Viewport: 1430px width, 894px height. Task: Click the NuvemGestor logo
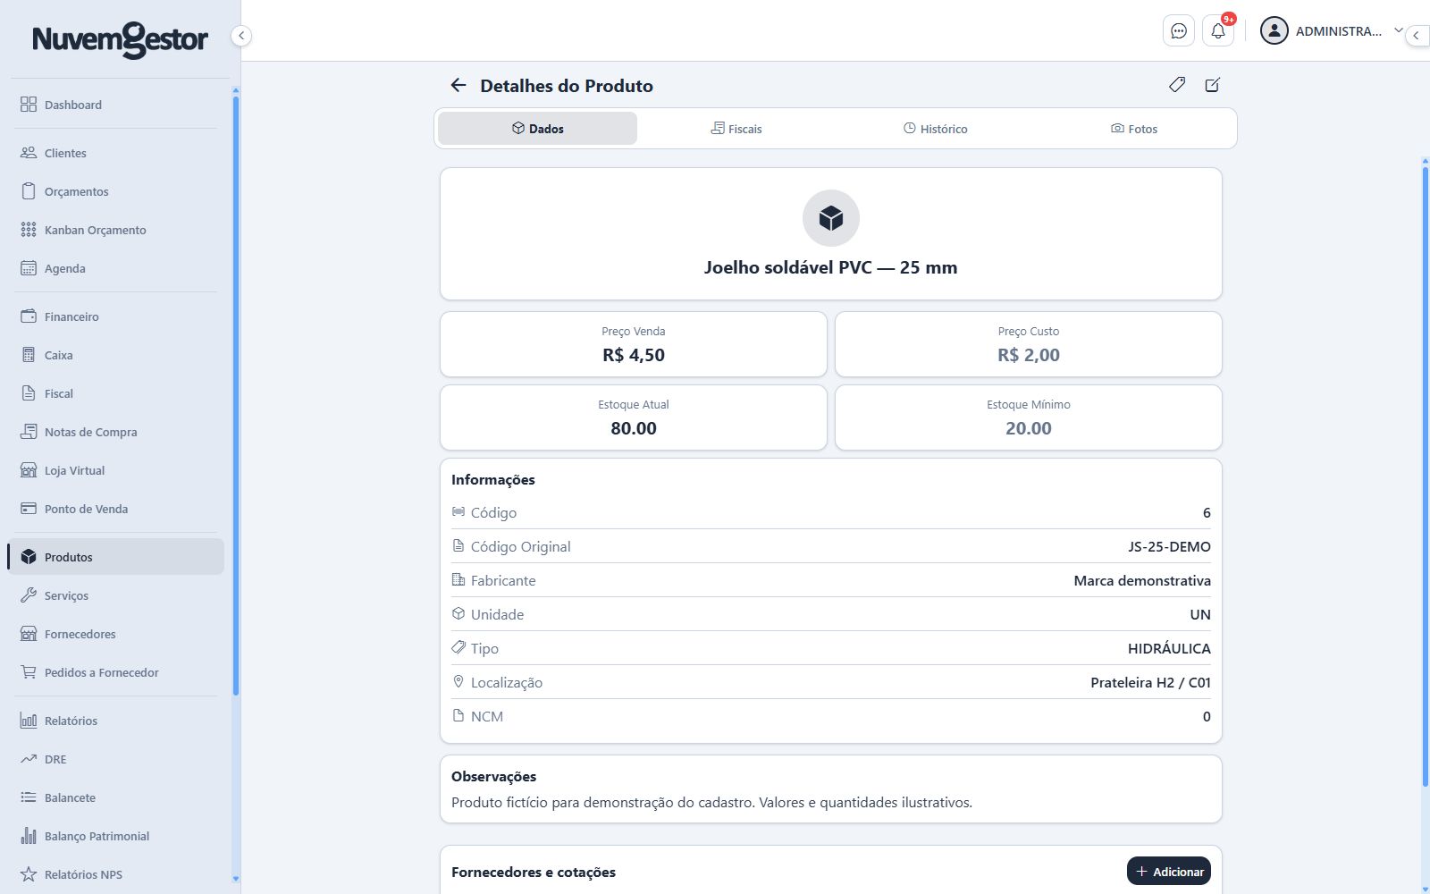tap(120, 39)
